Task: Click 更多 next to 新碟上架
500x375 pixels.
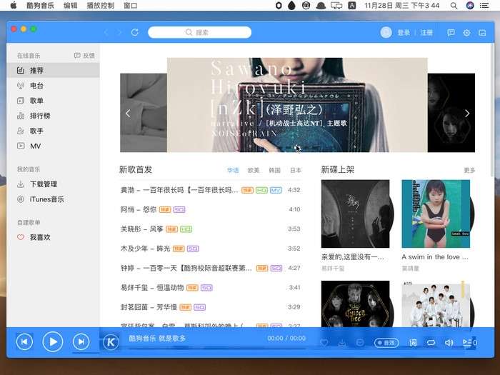Action: [469, 170]
